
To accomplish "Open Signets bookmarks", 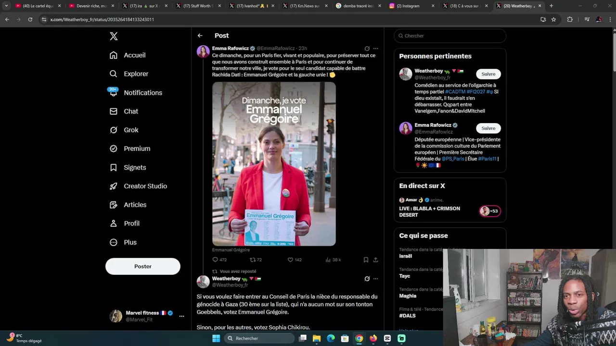I will point(128,168).
